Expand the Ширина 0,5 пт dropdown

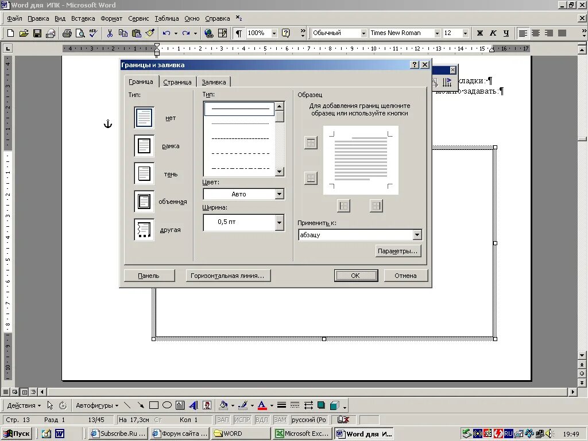click(x=280, y=222)
